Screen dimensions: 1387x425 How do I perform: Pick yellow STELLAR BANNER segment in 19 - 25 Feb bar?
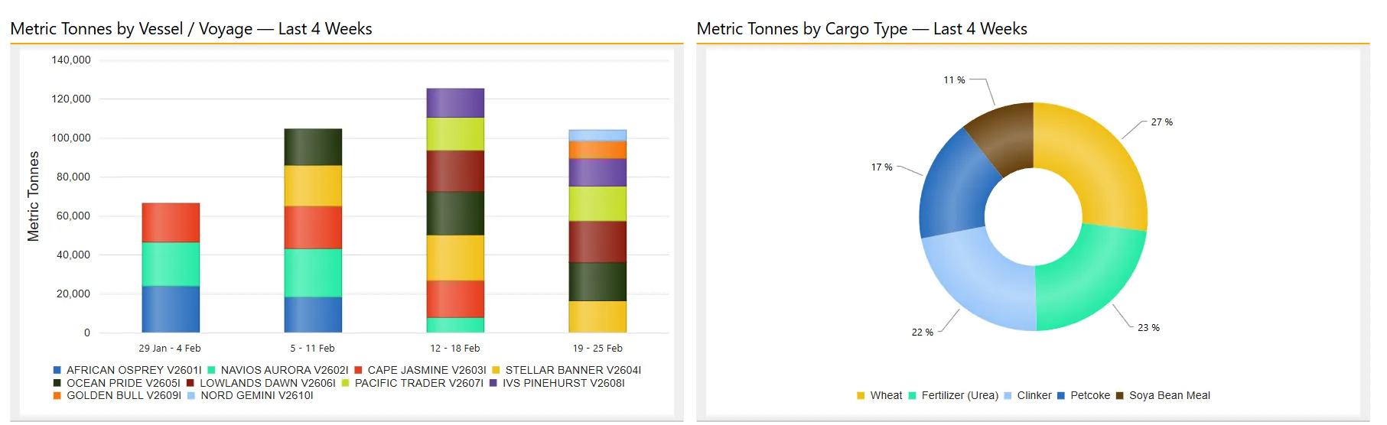(597, 316)
